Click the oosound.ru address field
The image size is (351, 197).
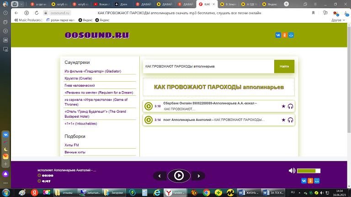(x=60, y=13)
